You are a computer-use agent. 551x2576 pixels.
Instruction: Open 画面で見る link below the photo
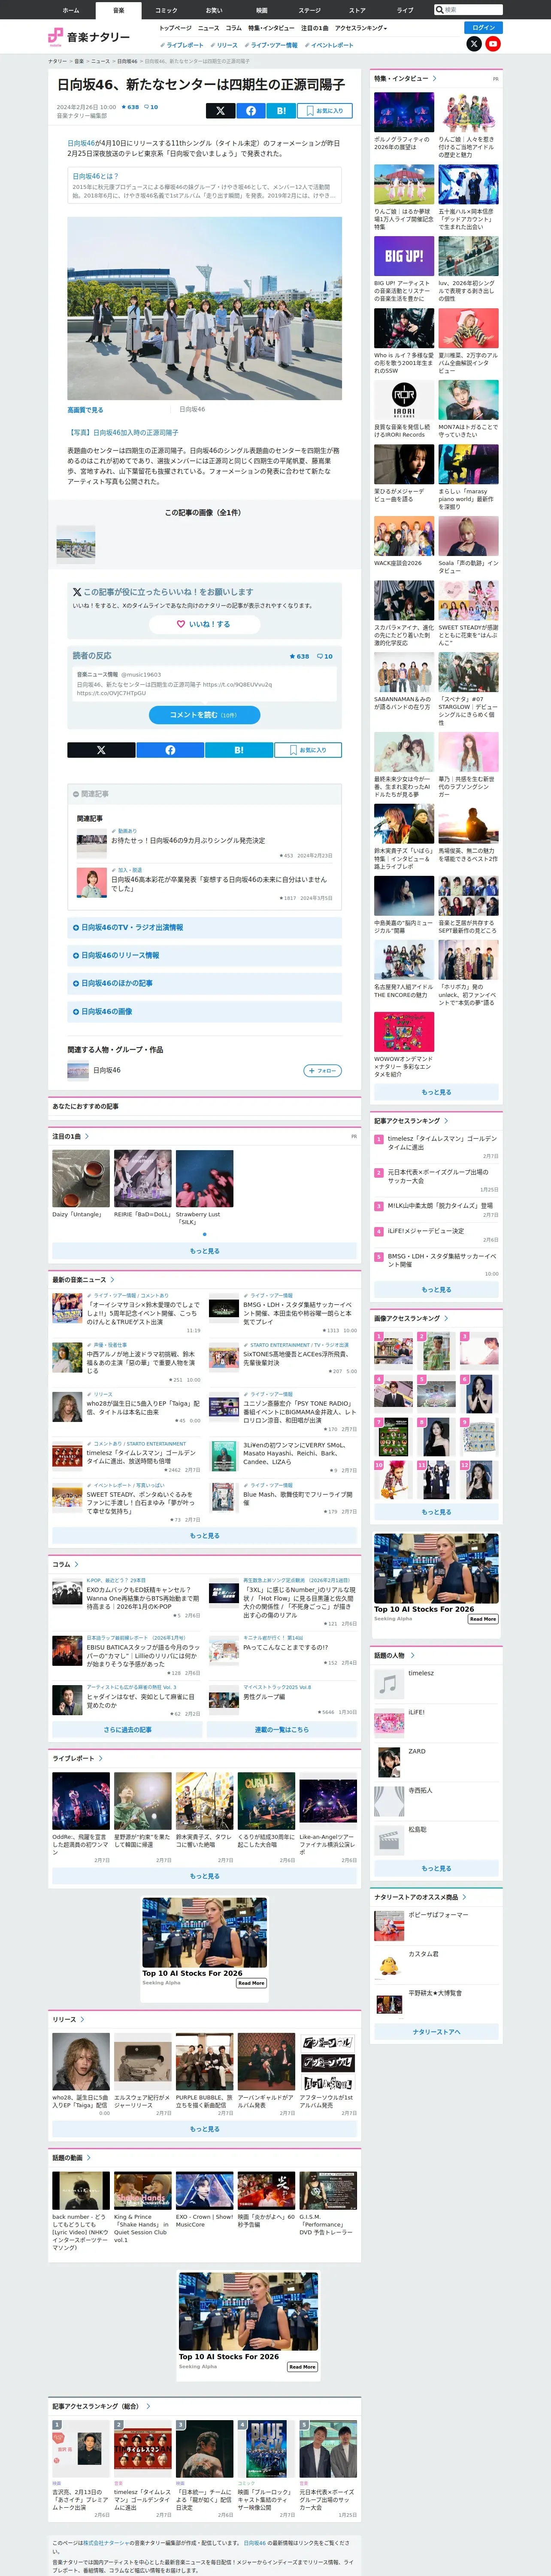[x=85, y=410]
